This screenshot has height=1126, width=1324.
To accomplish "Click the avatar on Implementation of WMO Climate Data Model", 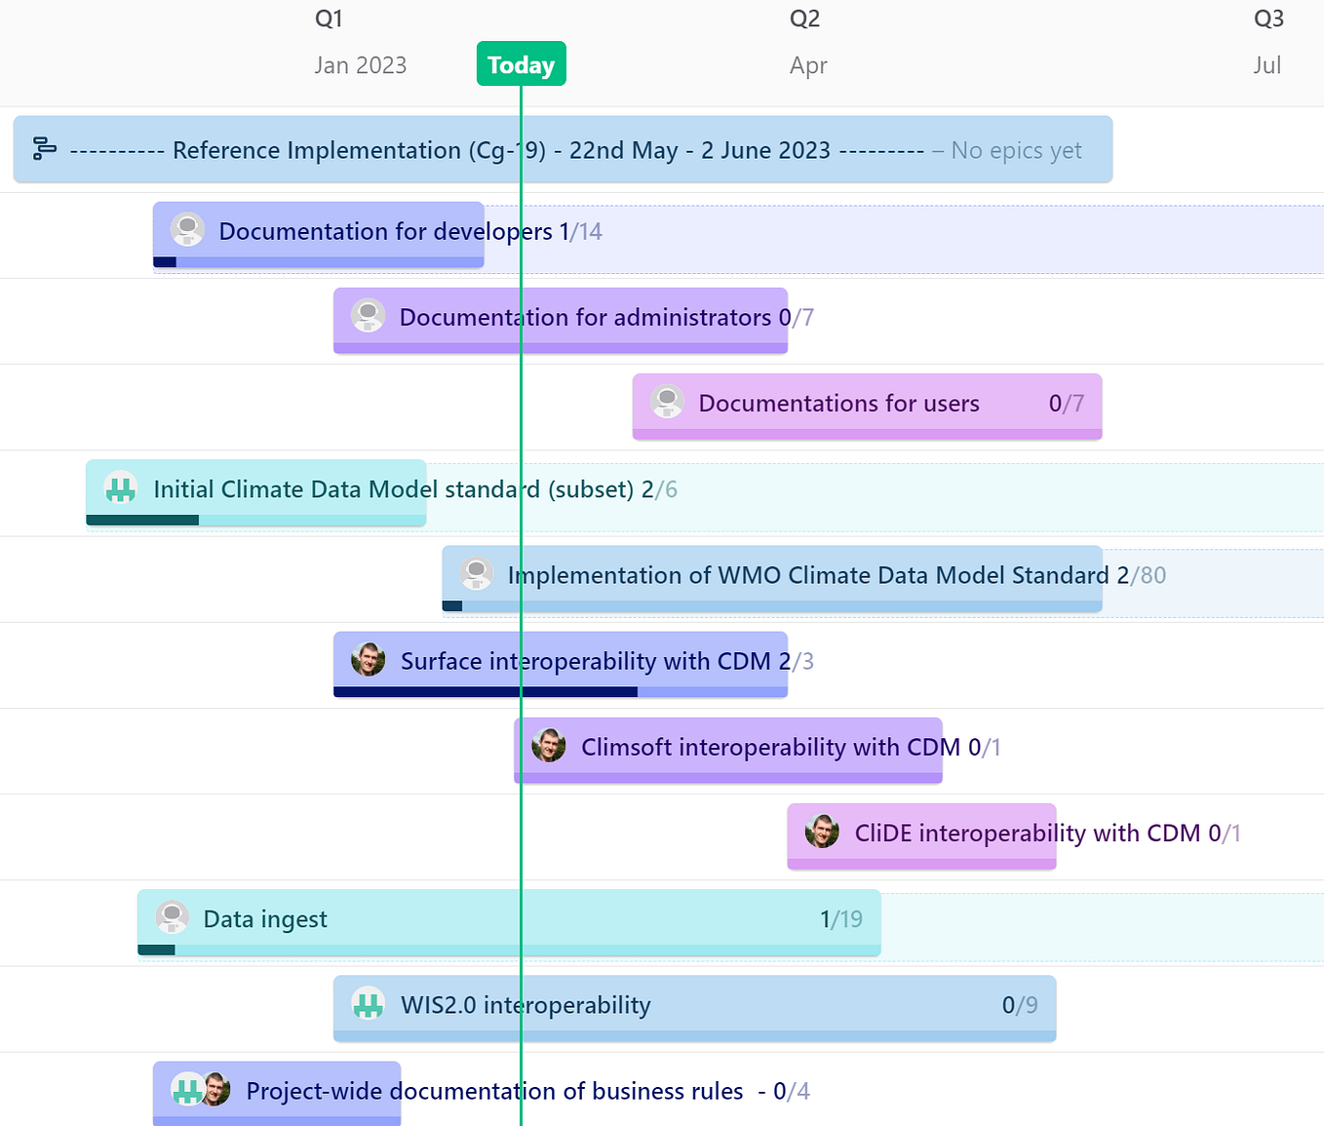I will click(477, 574).
